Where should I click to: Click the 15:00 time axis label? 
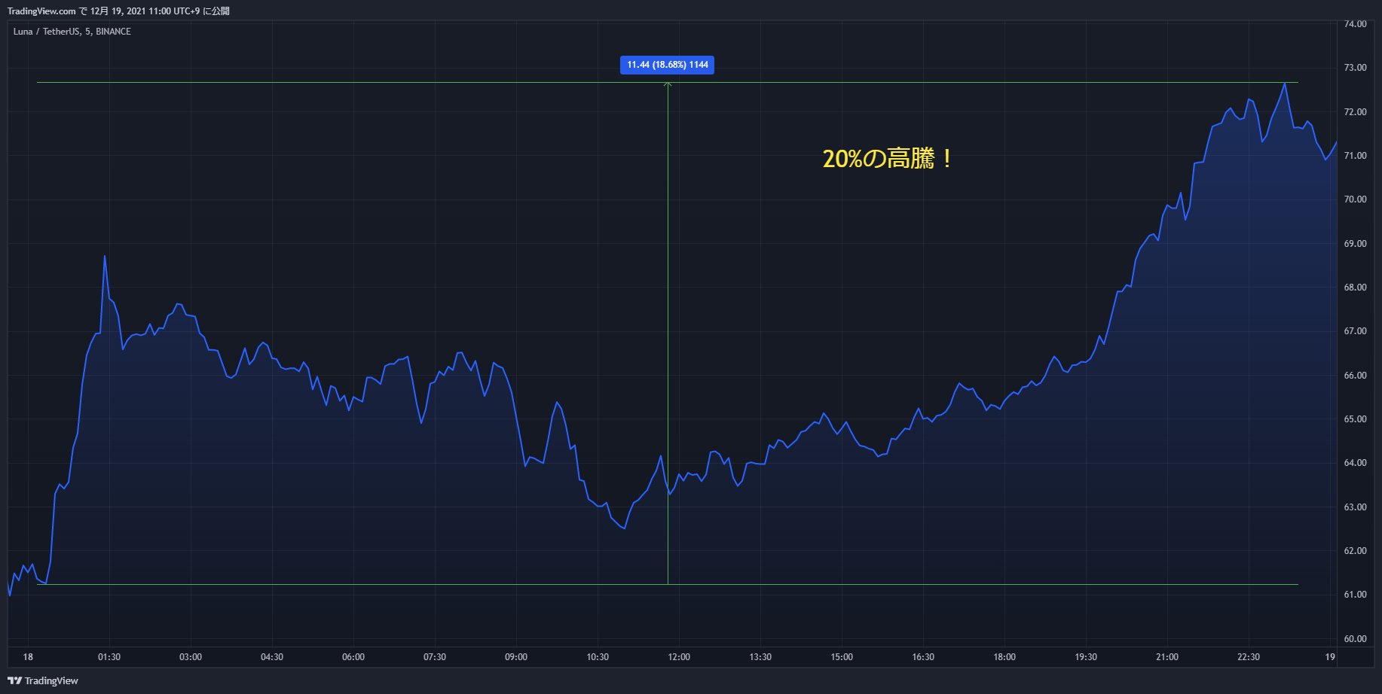842,657
